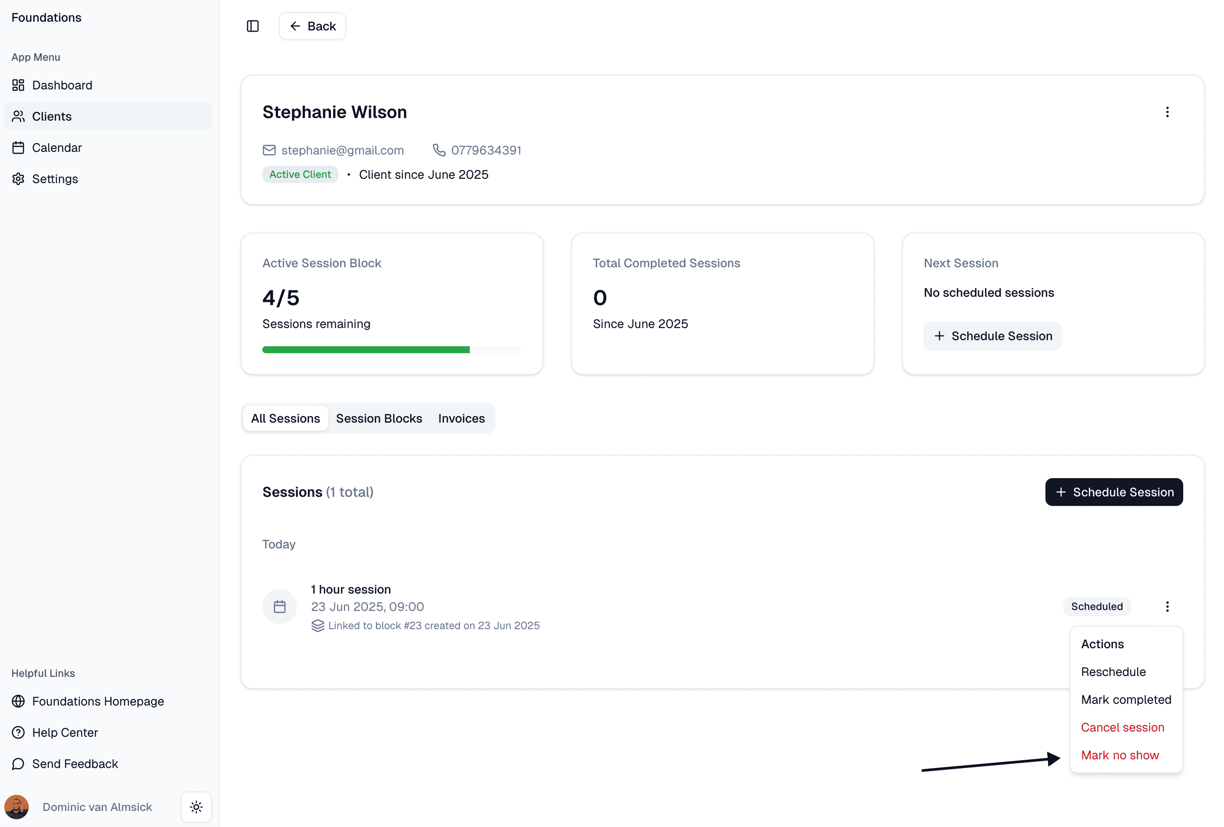Open client options three-dot menu
The width and height of the screenshot is (1224, 827).
coord(1167,112)
